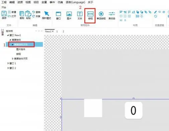
Task: Switch to document tab 2
Action: tap(63, 31)
